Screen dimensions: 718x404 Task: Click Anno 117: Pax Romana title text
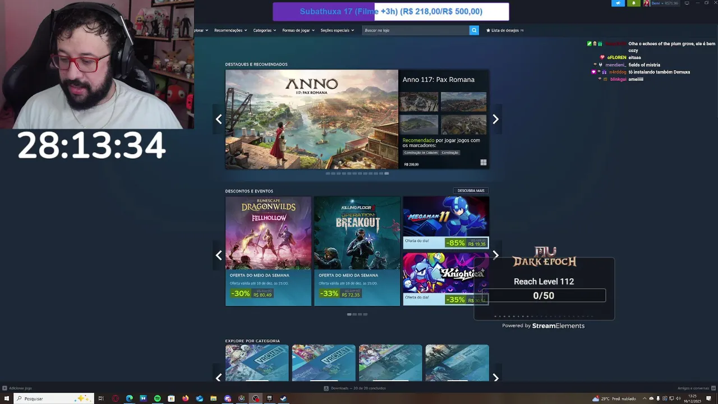(x=439, y=80)
